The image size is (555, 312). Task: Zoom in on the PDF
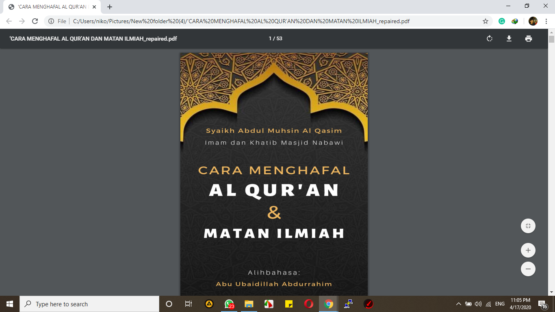(528, 250)
